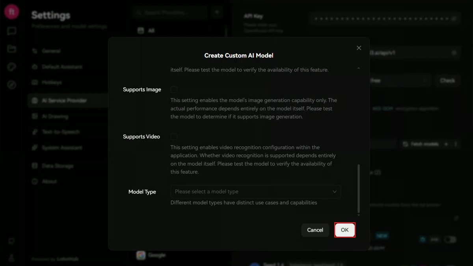
Task: Open the Chat icon in the left rail
Action: pyautogui.click(x=12, y=31)
